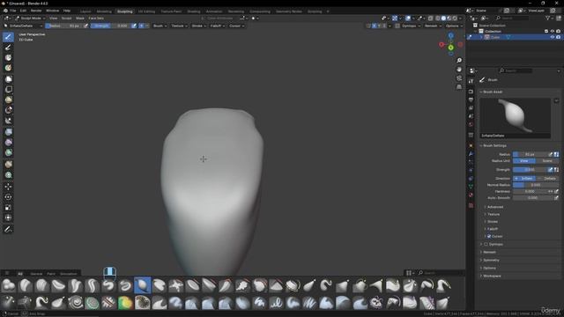This screenshot has width=564, height=317.
Task: Switch to the Shading workspace tab
Action: (x=194, y=11)
